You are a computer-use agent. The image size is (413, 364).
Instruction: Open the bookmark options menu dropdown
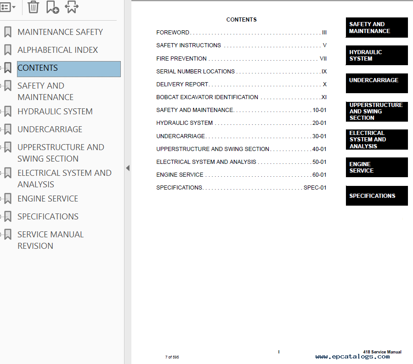[x=8, y=7]
